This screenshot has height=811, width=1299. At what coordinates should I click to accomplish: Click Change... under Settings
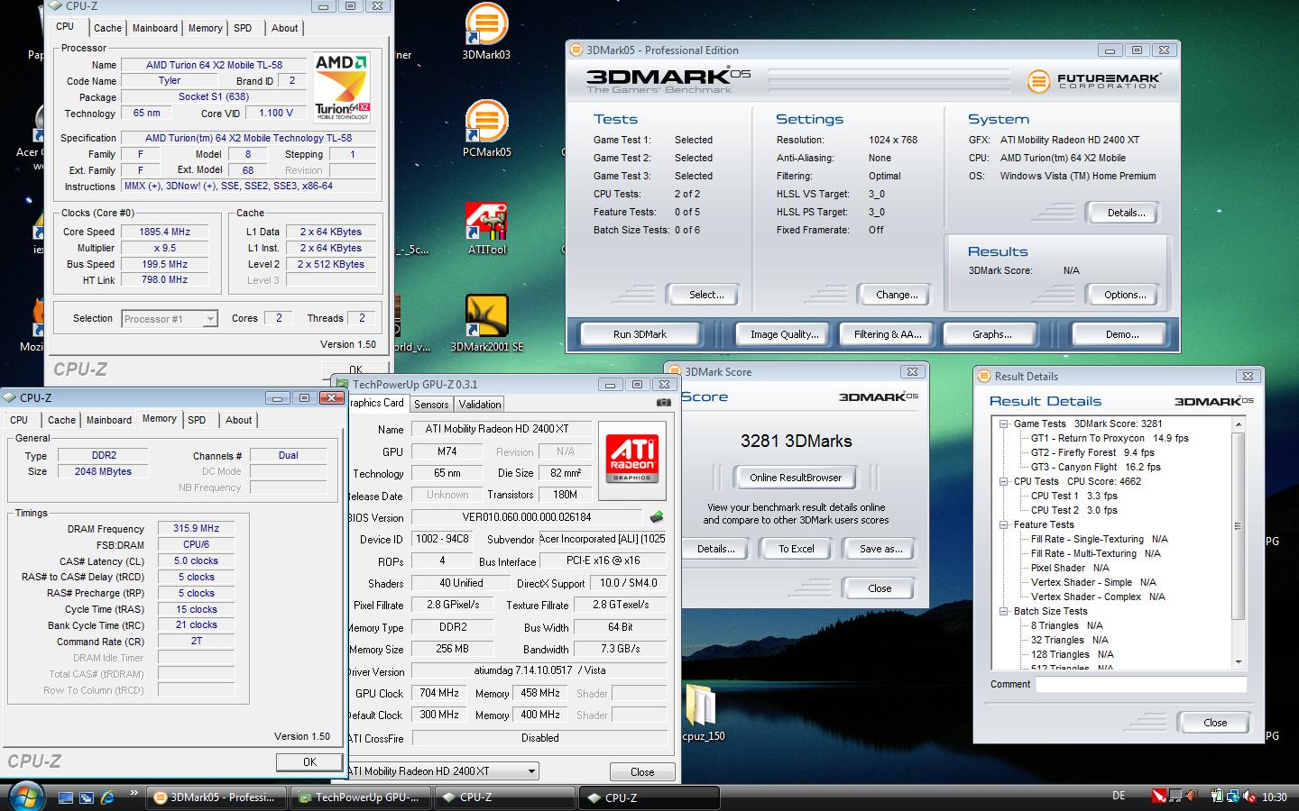pos(897,295)
